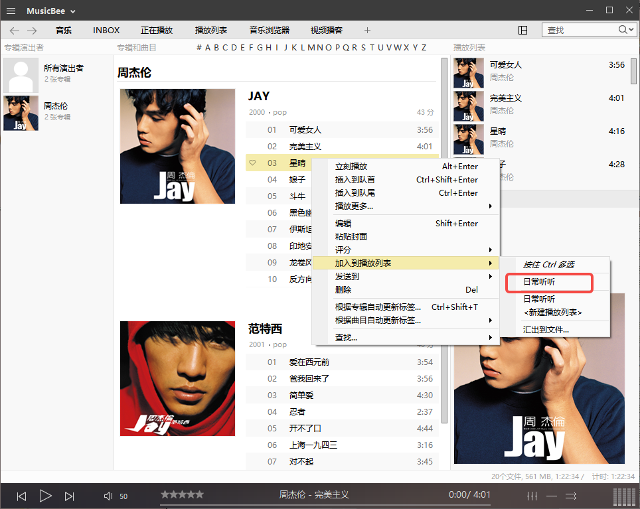
Task: Open the equalizer icon
Action: click(x=532, y=496)
